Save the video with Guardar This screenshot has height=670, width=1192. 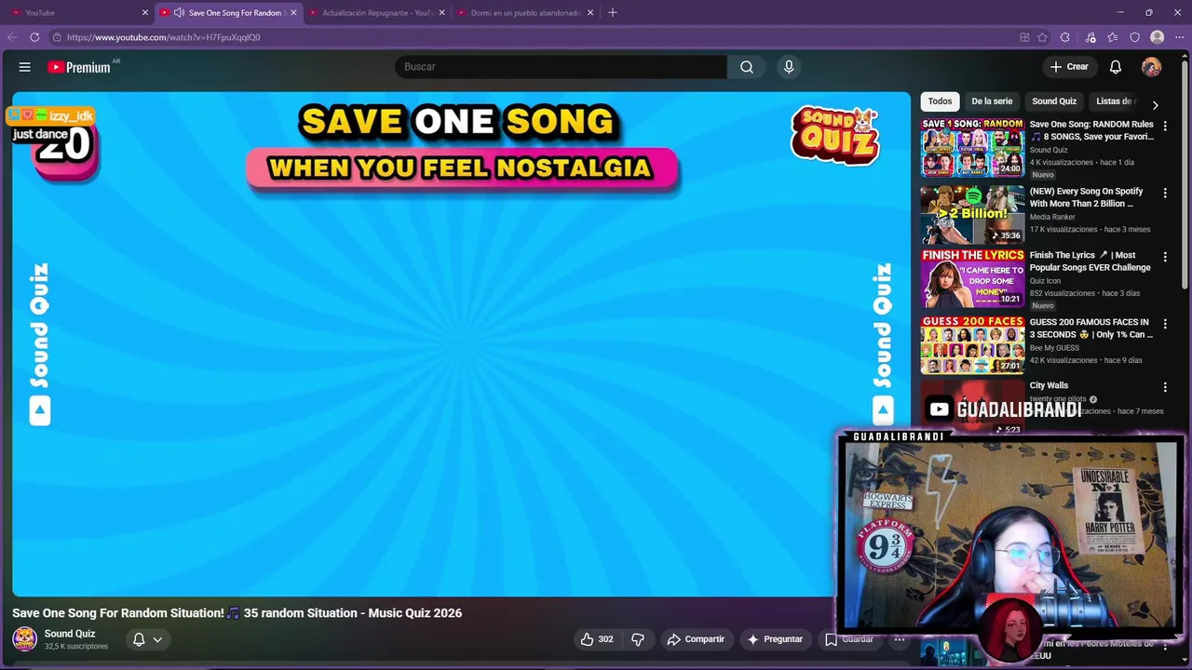[x=849, y=639]
